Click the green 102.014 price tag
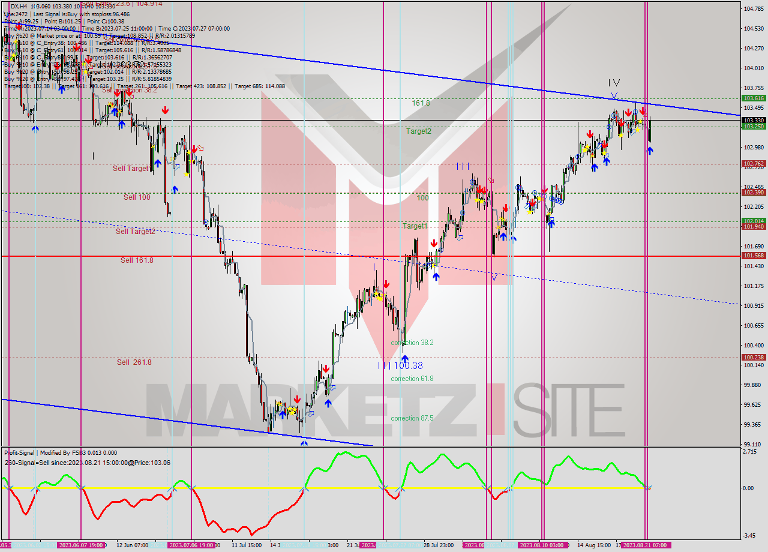Screen dimensions: 768x552 point(754,221)
